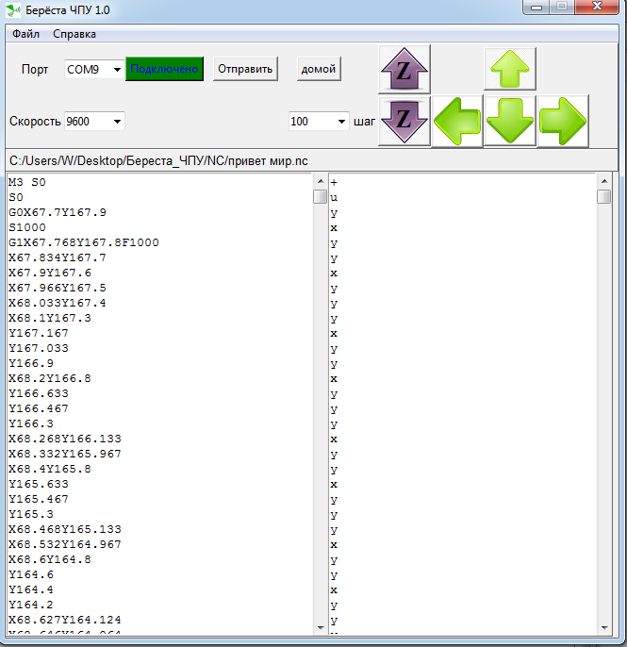Click the Берёста ЧПУ title bar app icon

[13, 9]
